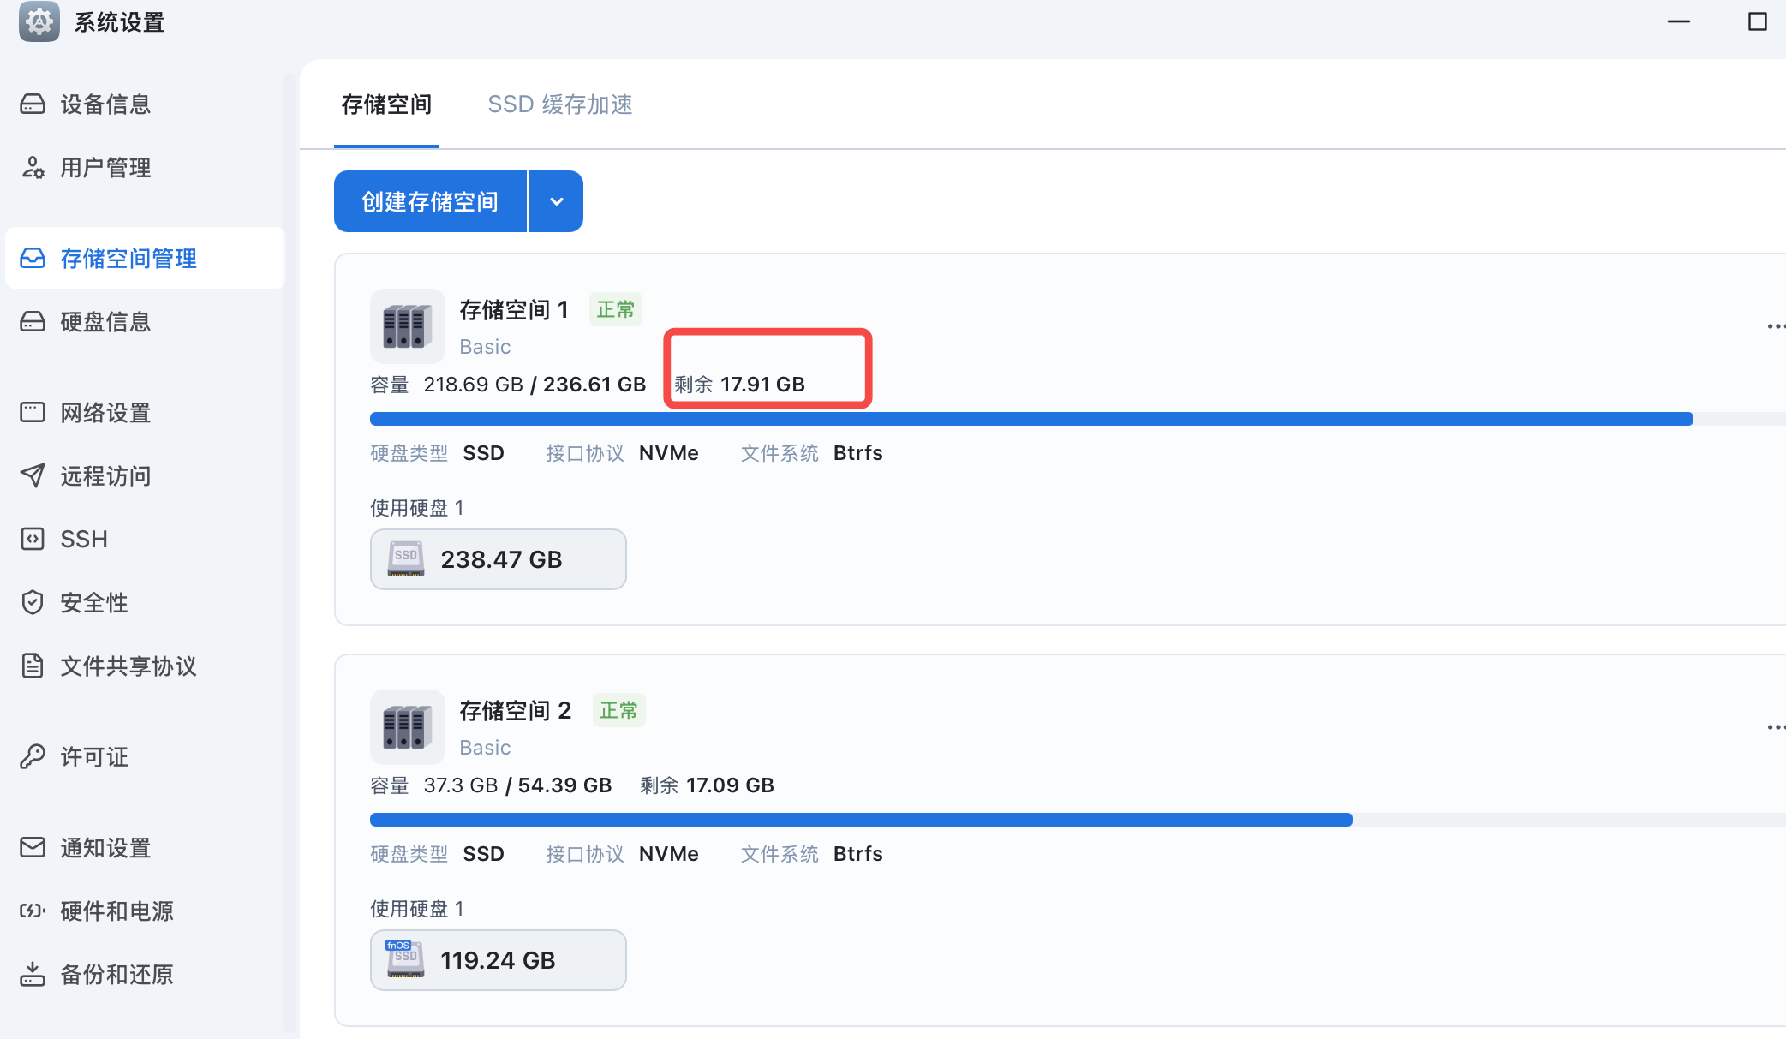Open 安全性 security settings

pos(93,603)
